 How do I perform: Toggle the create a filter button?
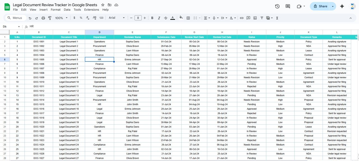pyautogui.click(x=262, y=18)
